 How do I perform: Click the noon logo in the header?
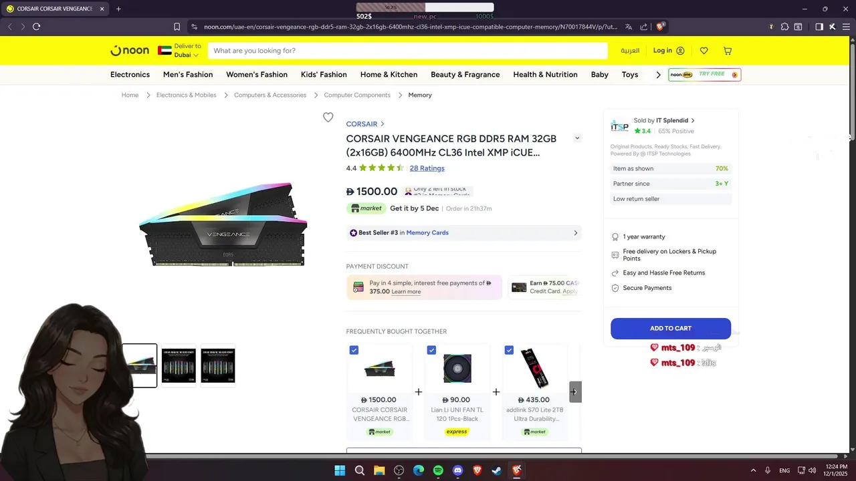129,51
